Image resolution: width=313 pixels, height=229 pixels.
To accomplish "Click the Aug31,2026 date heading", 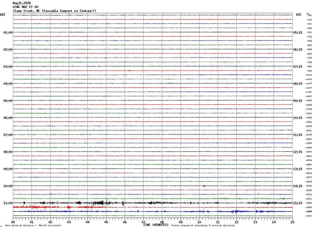I will 22,3.
